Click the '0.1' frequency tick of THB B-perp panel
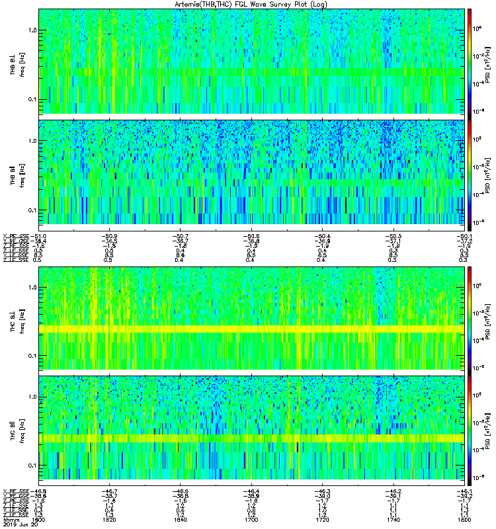The image size is (496, 529). (x=32, y=100)
